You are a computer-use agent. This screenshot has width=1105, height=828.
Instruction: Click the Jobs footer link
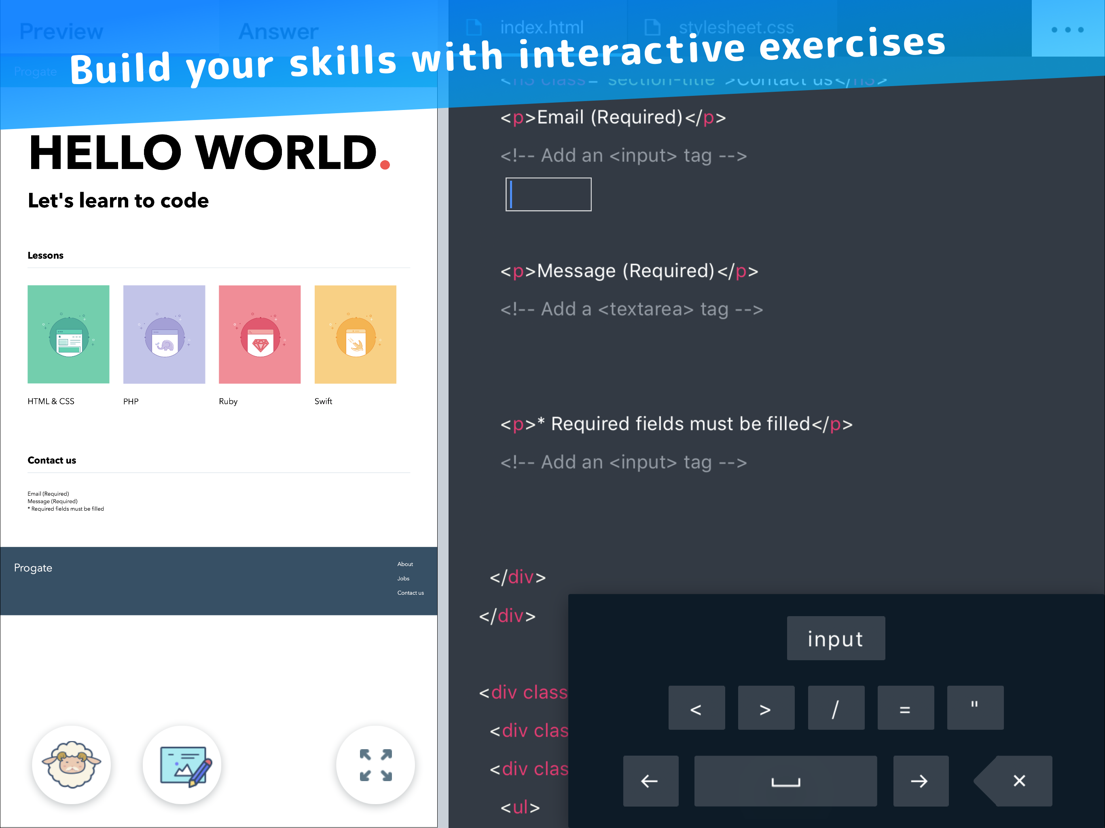pos(403,578)
